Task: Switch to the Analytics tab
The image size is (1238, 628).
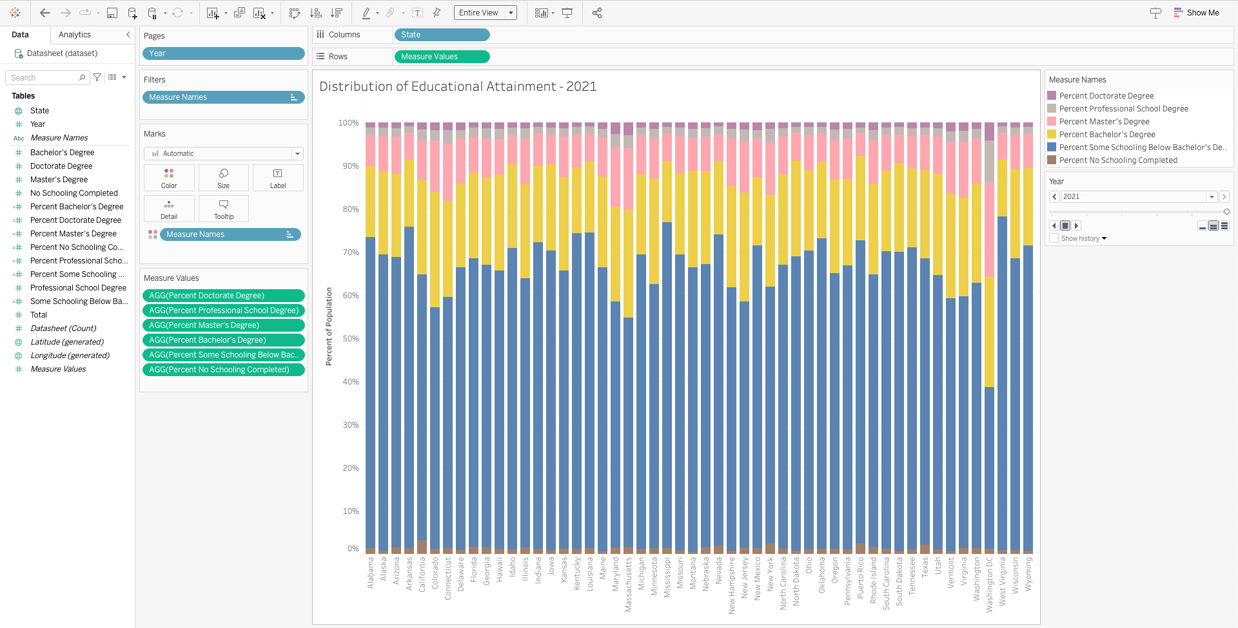Action: (74, 35)
